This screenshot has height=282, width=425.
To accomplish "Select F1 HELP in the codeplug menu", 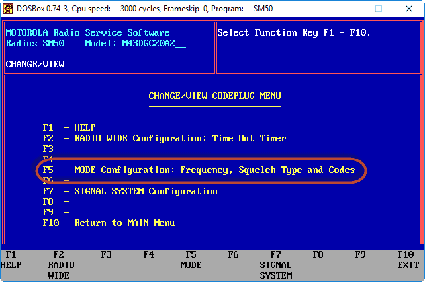I will (69, 127).
